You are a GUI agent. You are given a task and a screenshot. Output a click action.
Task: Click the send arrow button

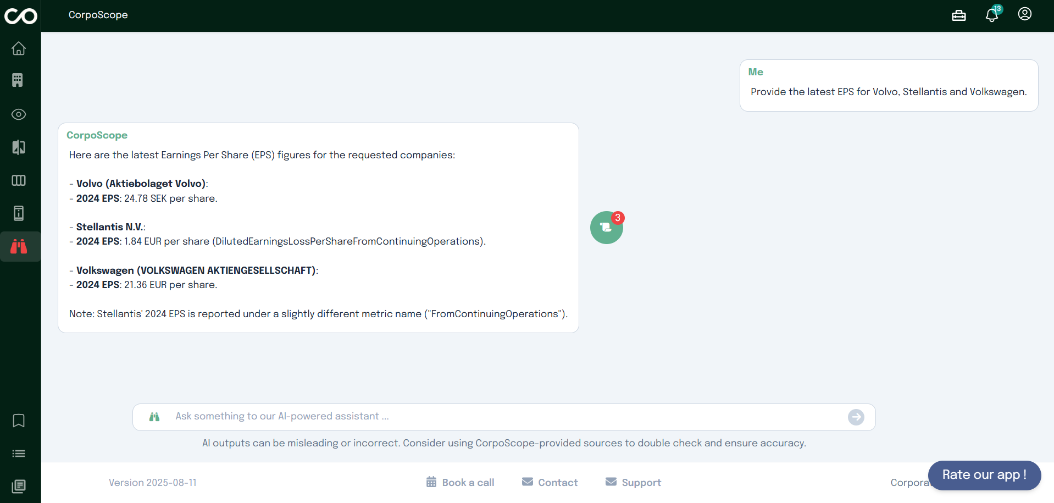click(x=856, y=417)
